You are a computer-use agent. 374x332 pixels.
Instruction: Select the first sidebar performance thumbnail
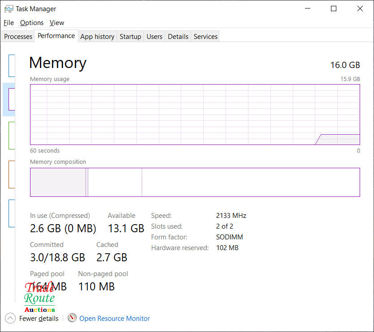coord(12,65)
